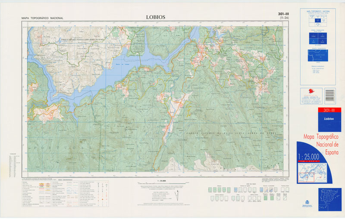Screen dimensions: 345x219
Task: Click the graphic scale bar under the map
Action: point(162,183)
